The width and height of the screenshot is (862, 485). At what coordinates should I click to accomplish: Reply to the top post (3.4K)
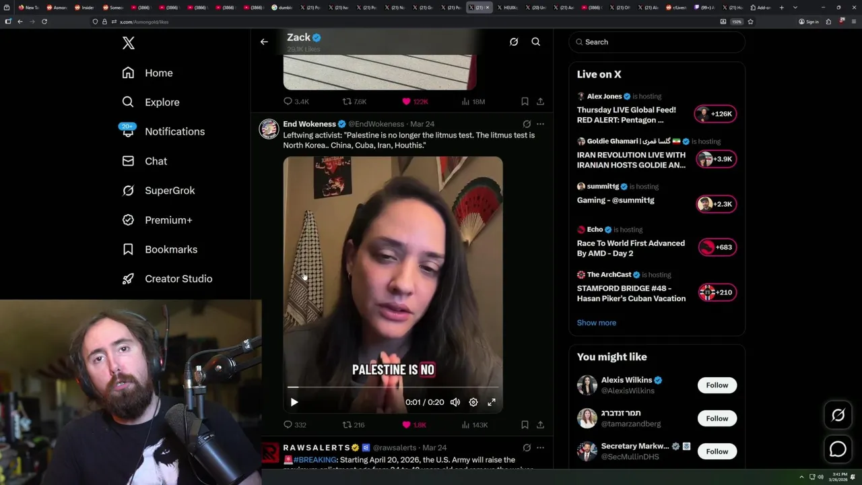tap(296, 102)
